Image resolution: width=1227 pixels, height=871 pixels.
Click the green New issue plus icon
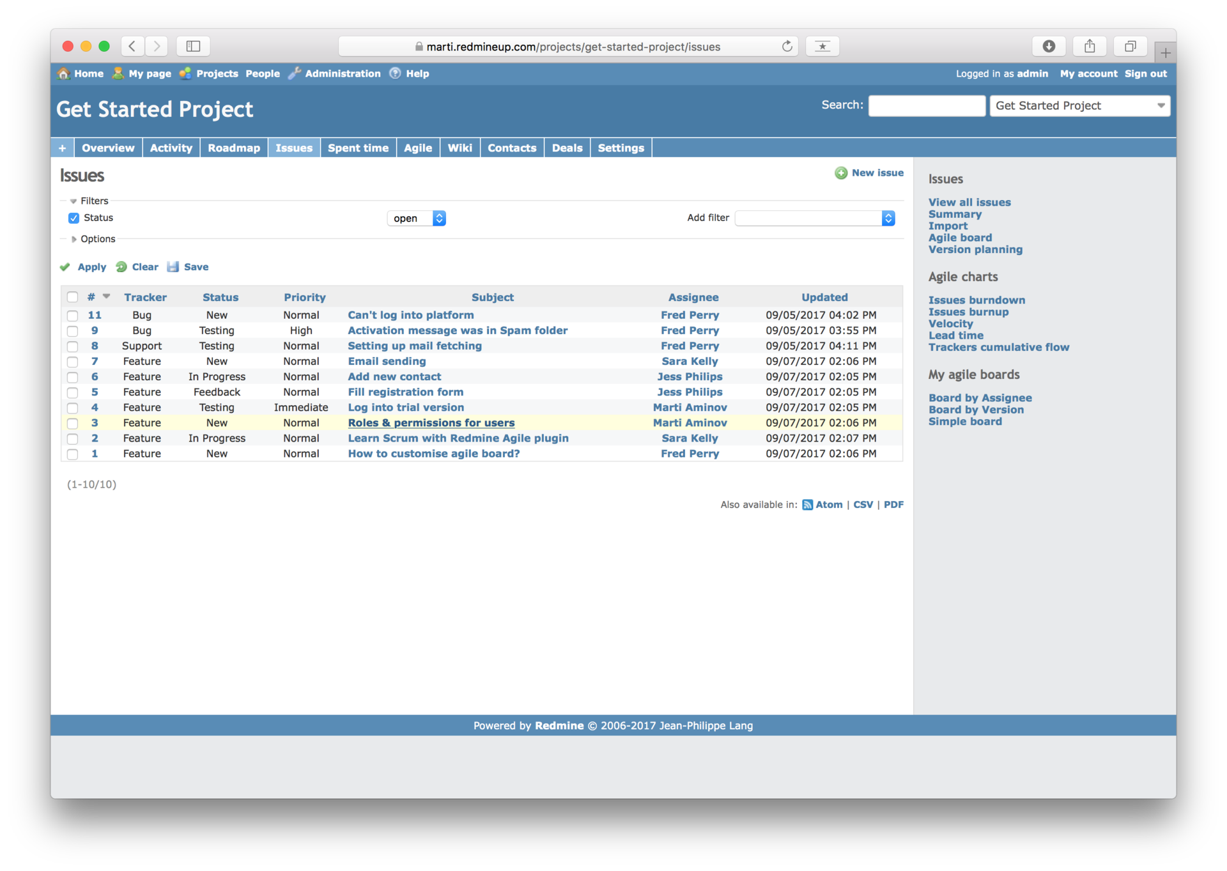[841, 173]
